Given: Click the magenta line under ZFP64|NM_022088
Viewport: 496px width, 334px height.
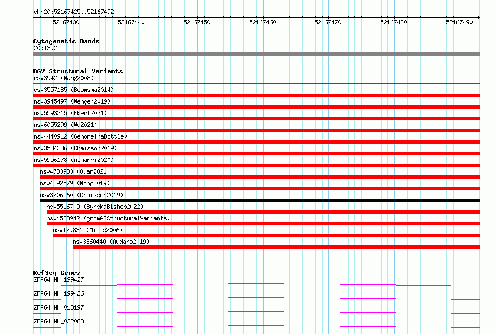Looking at the screenshot, I should (x=256, y=326).
